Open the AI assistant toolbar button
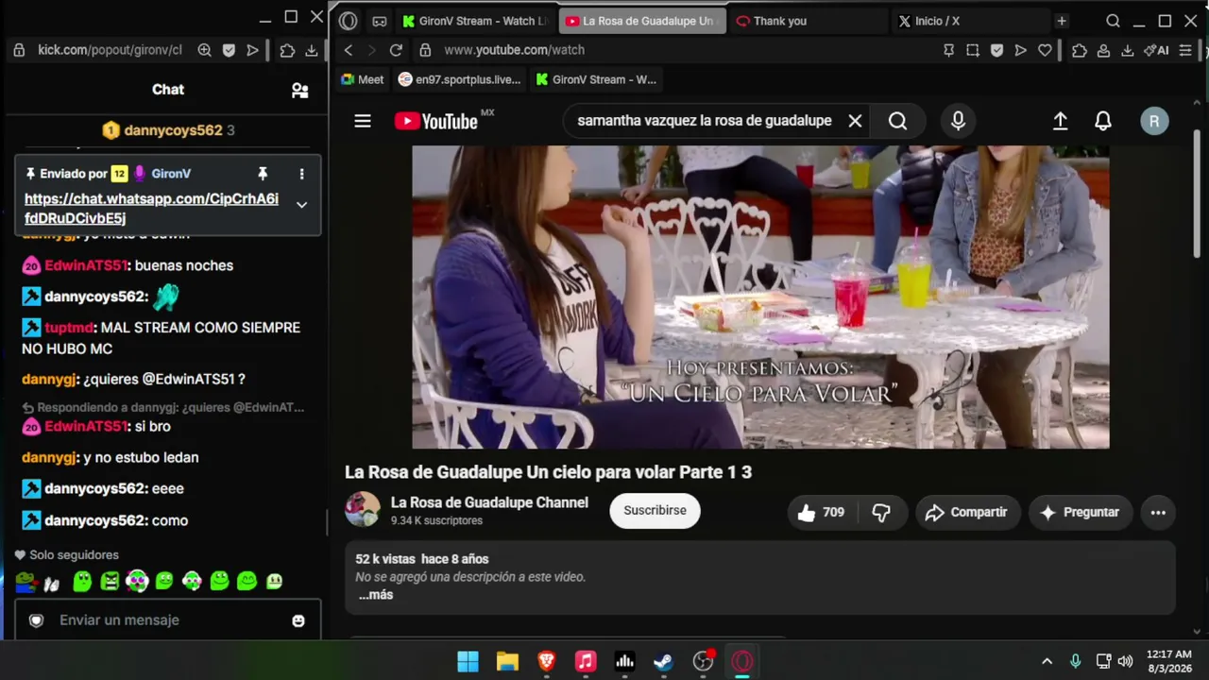 [1156, 50]
